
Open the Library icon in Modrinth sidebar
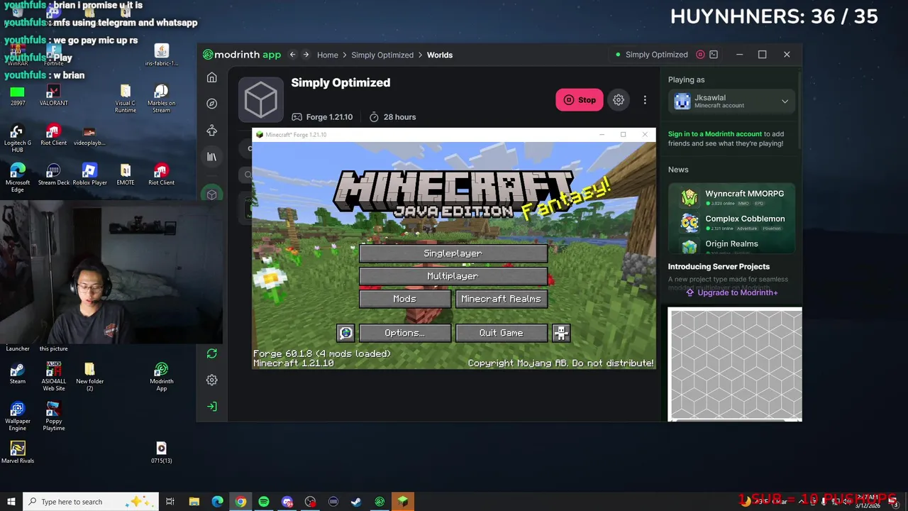(x=211, y=157)
